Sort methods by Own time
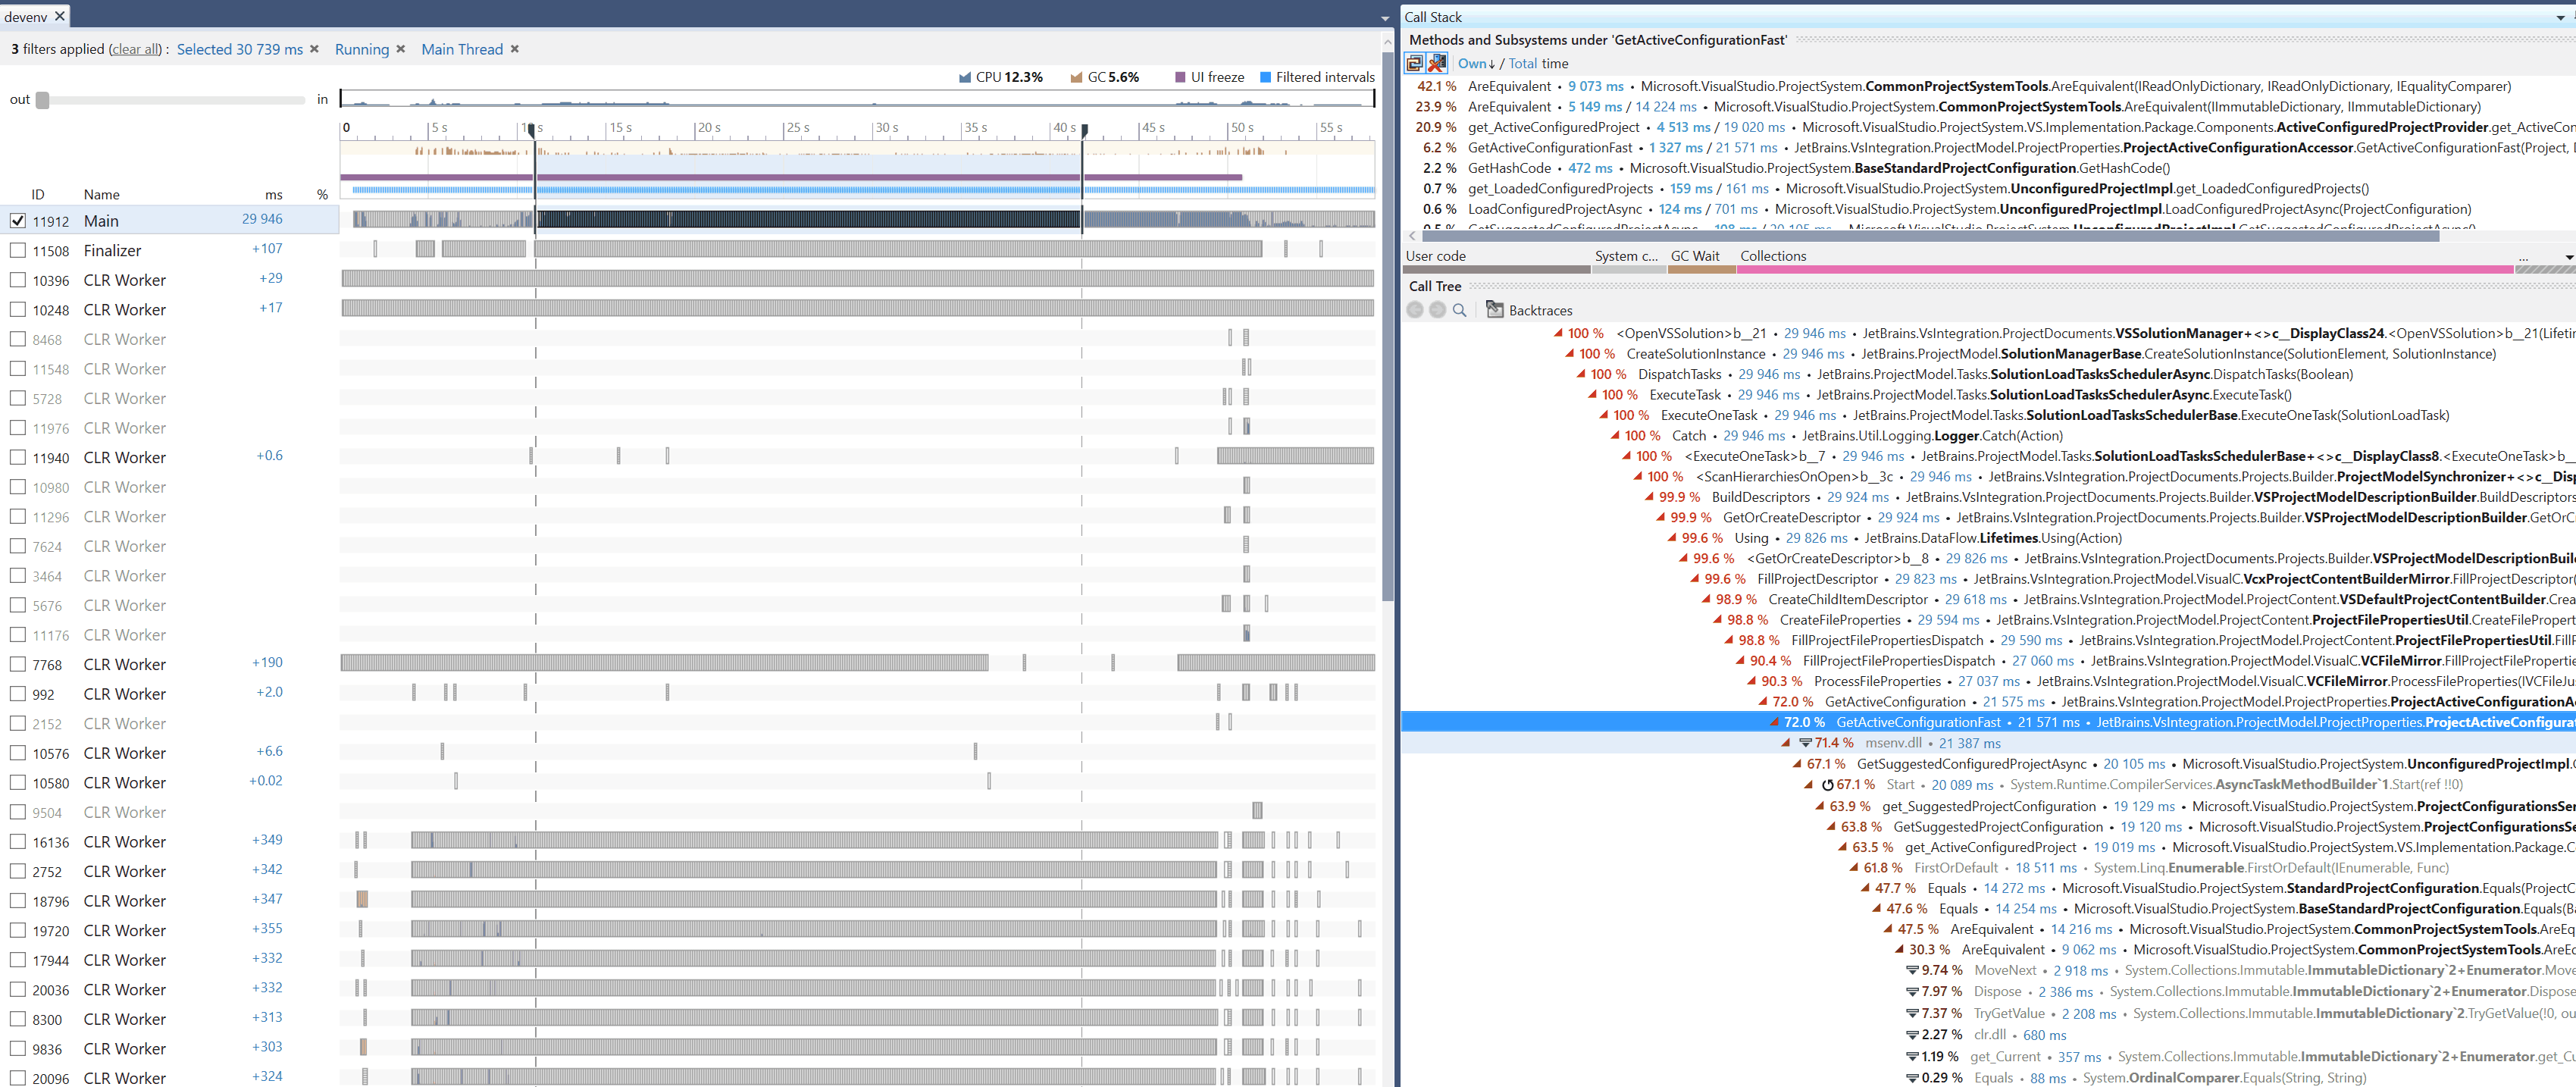Viewport: 2576px width, 1087px height. [x=1476, y=63]
